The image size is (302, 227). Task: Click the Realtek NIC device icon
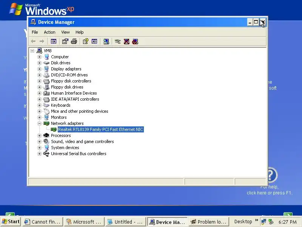point(54,129)
